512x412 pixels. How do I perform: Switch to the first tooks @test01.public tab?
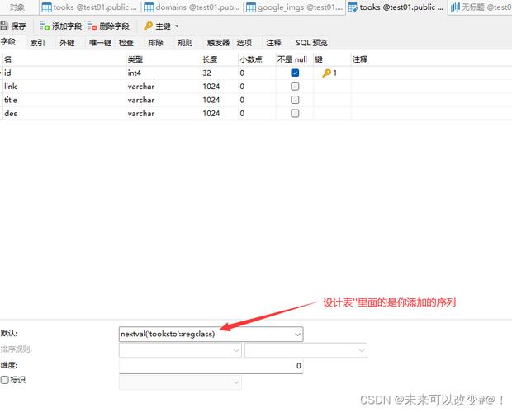(x=90, y=7)
